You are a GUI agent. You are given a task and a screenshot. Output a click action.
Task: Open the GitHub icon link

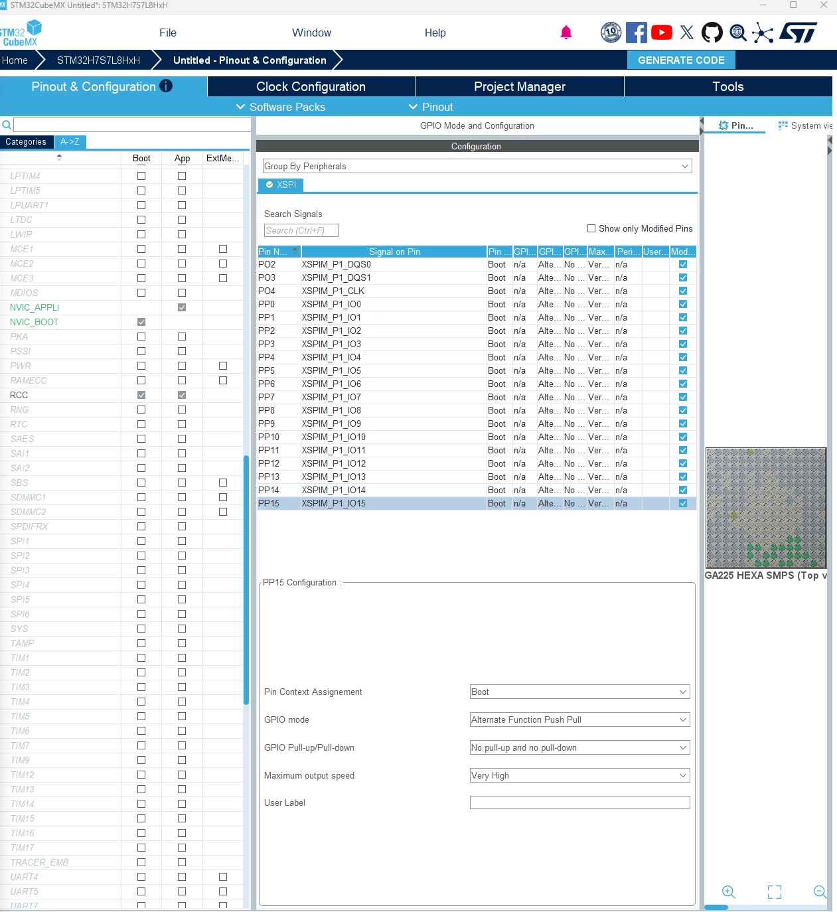pos(712,33)
